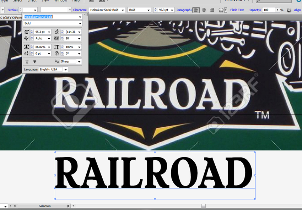Click the Paragraph link in control bar
This screenshot has height=210, width=302.
[x=184, y=10]
